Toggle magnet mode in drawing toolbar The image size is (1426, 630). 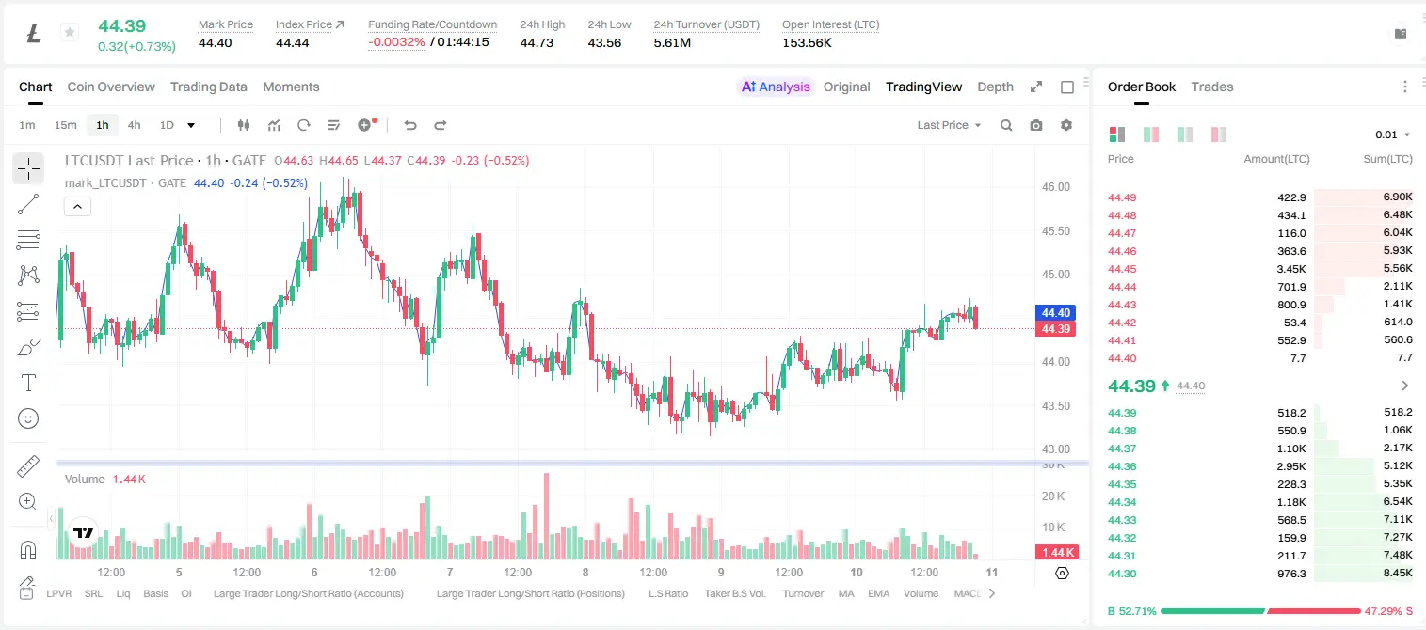point(28,549)
